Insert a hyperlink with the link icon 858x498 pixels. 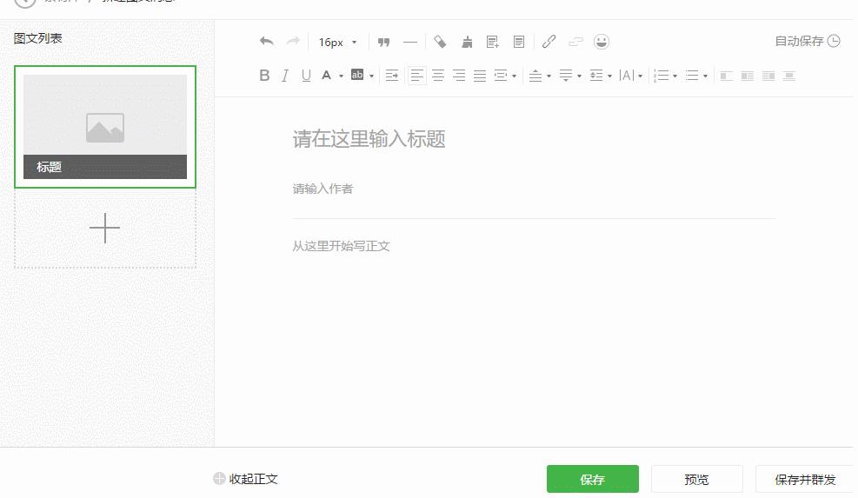click(549, 42)
